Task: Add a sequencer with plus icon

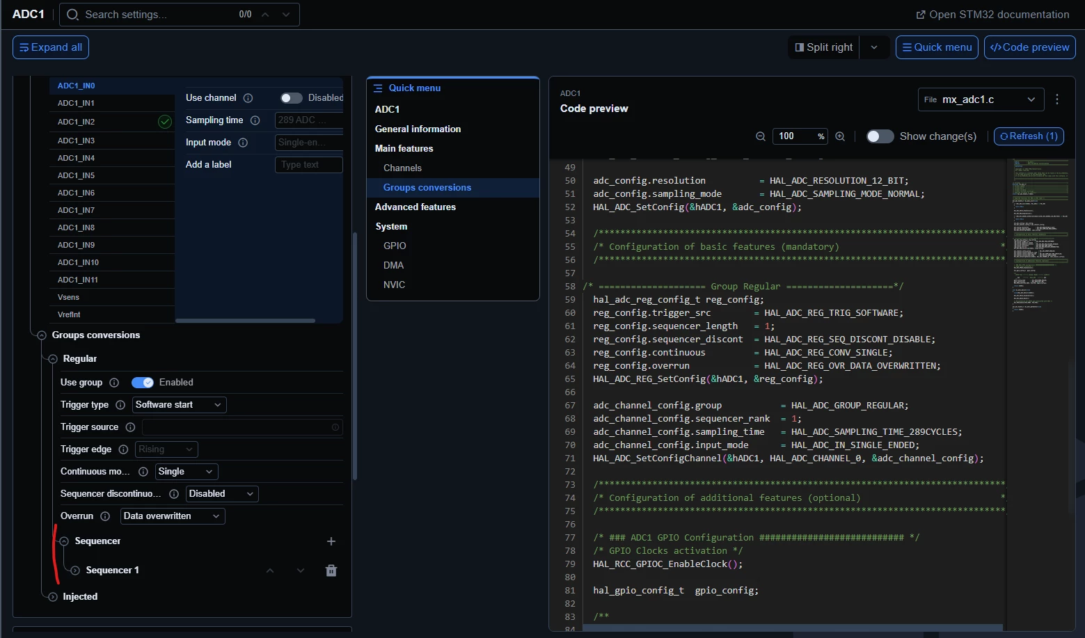Action: (331, 541)
